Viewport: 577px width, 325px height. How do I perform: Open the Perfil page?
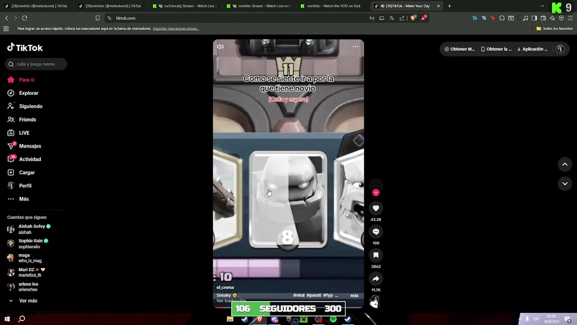click(20, 186)
